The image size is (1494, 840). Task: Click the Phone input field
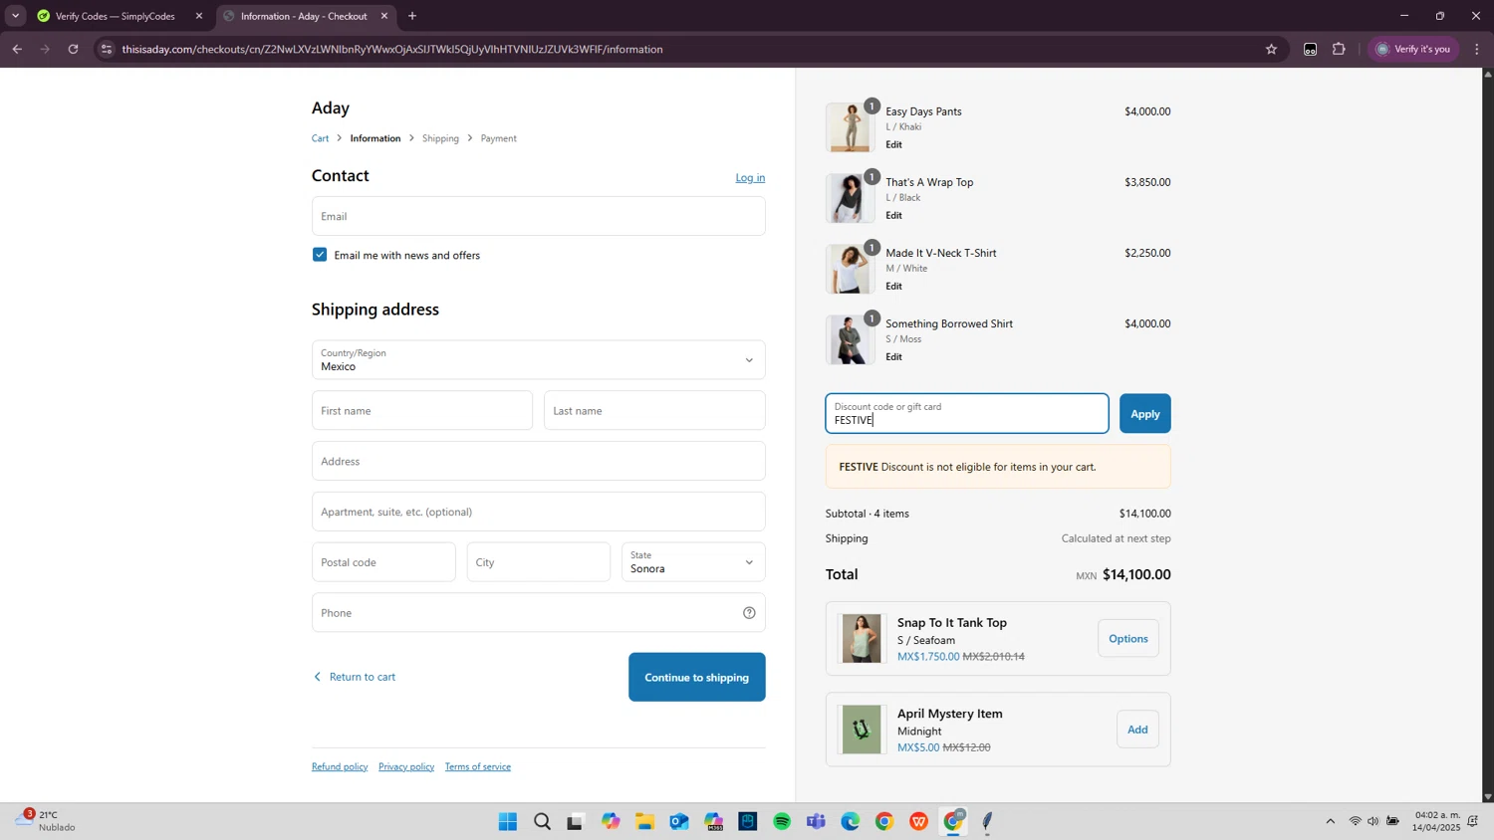click(538, 613)
